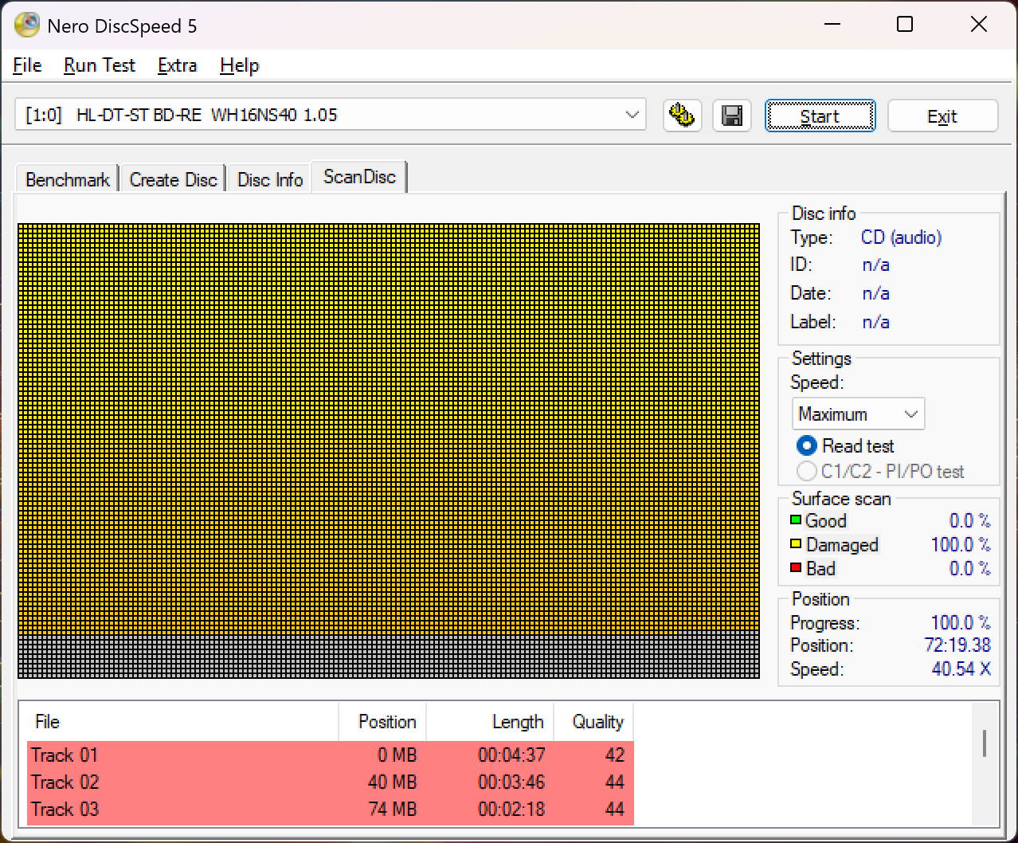Select the Track 02 row
Viewport: 1018px width, 843px height.
(x=331, y=782)
